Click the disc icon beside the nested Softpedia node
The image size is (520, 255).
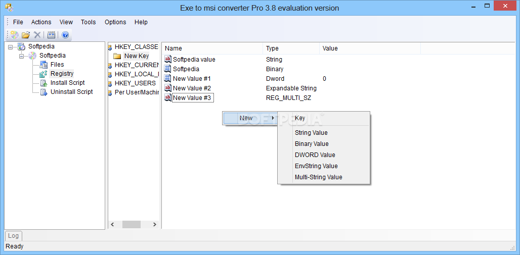point(32,56)
